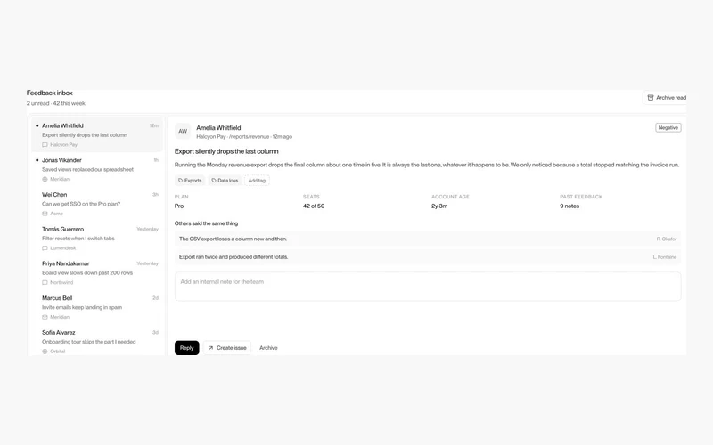Viewport: 713px width, 445px height.
Task: Click the '3h' timestamp on Wei Chen's row
Action: [155, 195]
